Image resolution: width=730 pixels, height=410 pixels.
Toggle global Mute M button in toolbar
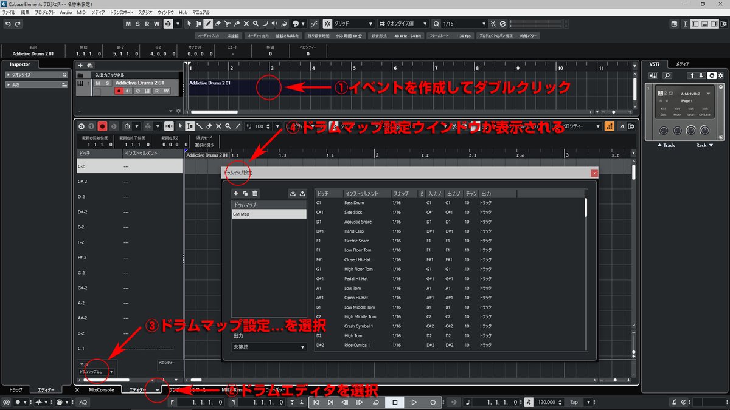coord(128,24)
